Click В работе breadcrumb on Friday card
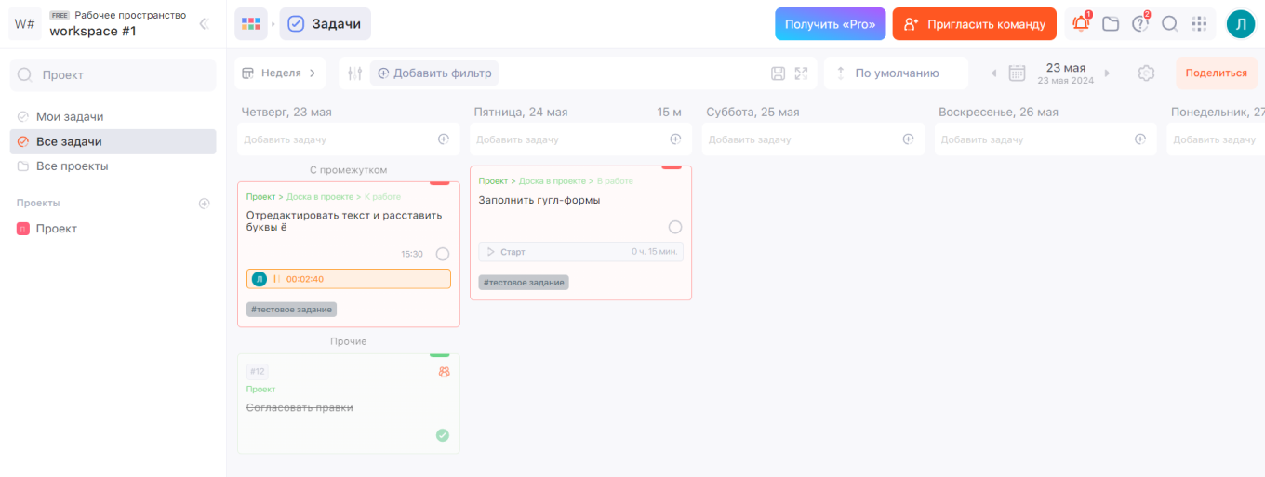The height and width of the screenshot is (477, 1265). (x=615, y=181)
